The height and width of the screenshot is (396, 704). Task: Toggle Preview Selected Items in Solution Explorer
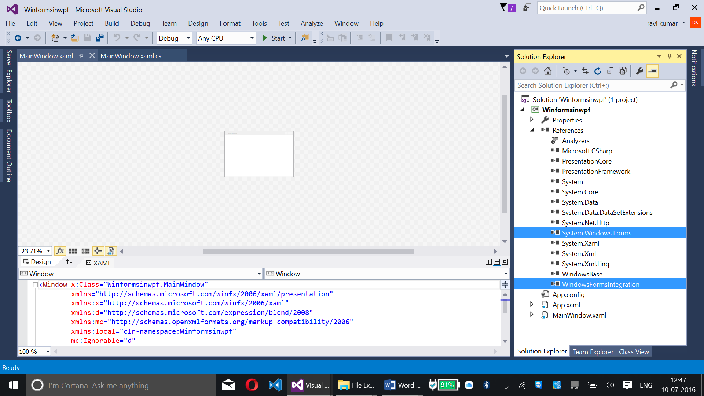[x=652, y=71]
